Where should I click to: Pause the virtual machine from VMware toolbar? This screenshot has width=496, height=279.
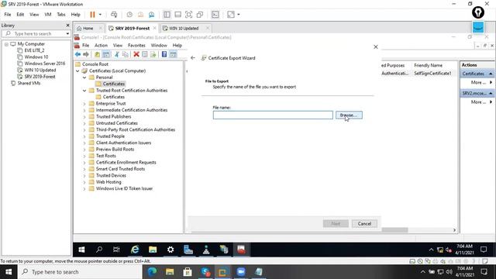pyautogui.click(x=92, y=15)
